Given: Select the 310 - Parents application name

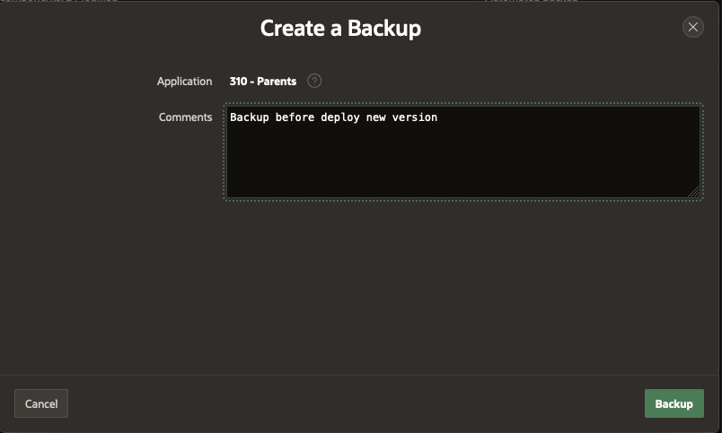Looking at the screenshot, I should point(262,81).
